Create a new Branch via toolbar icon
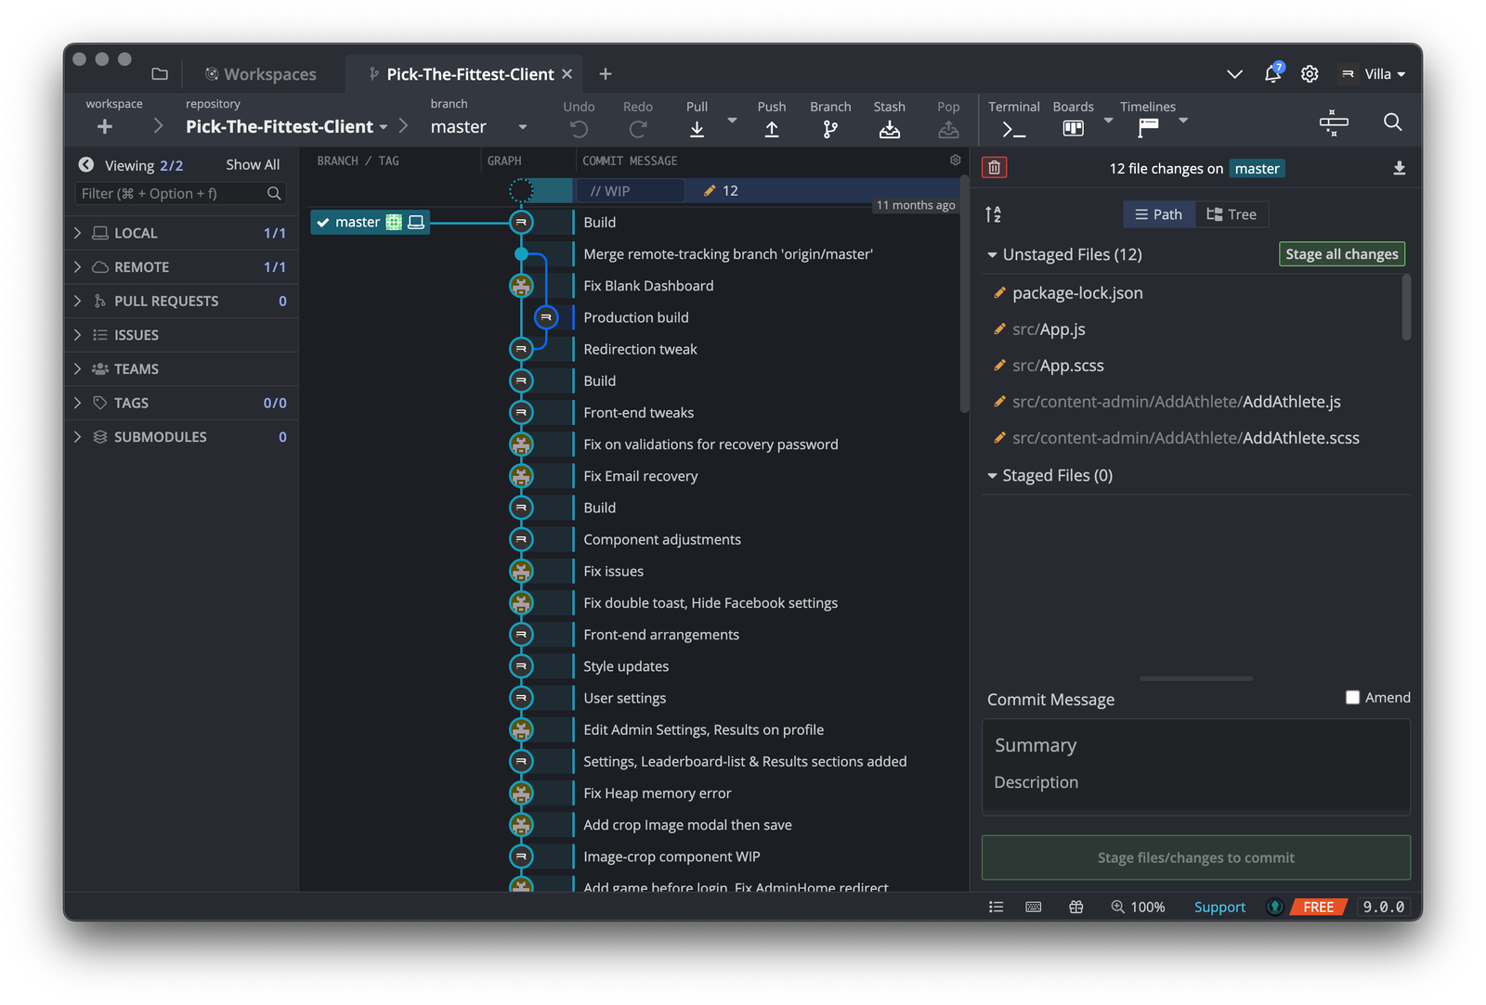Image resolution: width=1486 pixels, height=1005 pixels. (x=829, y=129)
